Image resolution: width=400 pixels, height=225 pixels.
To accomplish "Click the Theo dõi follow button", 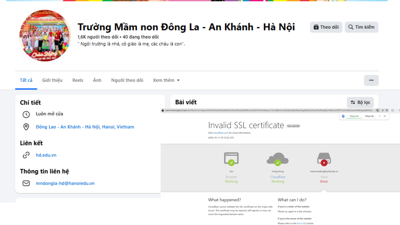I will tap(326, 27).
